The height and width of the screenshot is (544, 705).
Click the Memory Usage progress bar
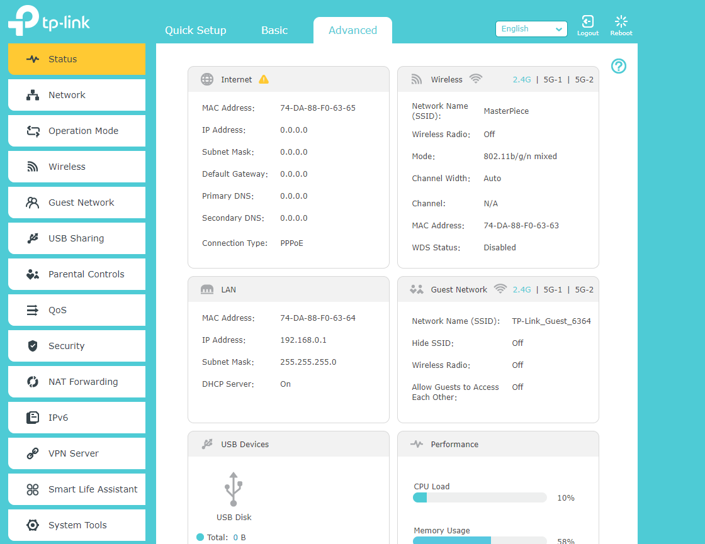(480, 540)
